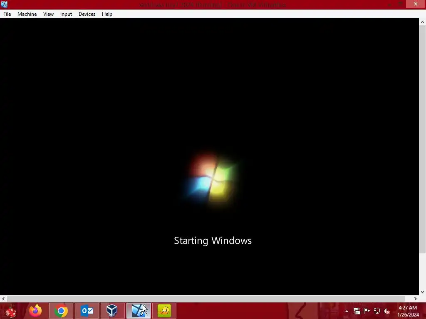The height and width of the screenshot is (319, 426).
Task: Click the vertical scrollbar down arrow
Action: pos(422,292)
